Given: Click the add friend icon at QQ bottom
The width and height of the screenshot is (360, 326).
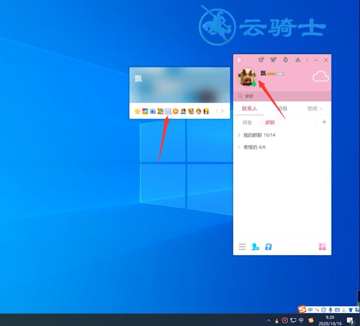Looking at the screenshot, I should tap(255, 247).
